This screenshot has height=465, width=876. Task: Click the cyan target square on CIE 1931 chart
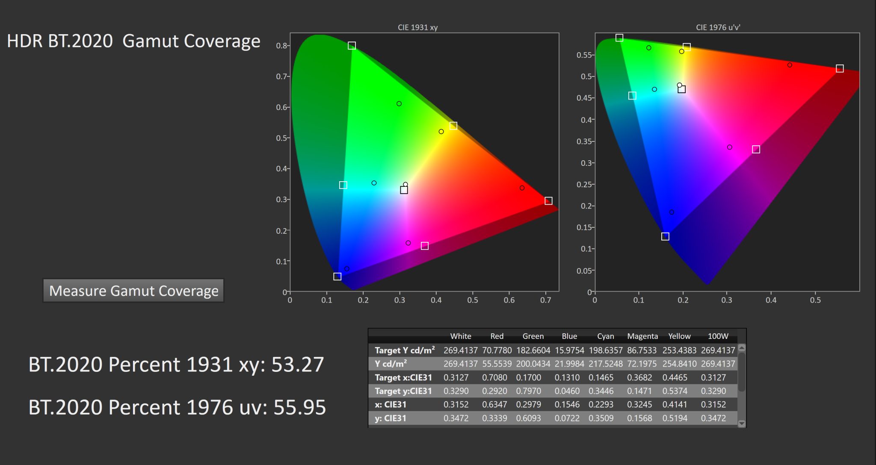coord(342,185)
